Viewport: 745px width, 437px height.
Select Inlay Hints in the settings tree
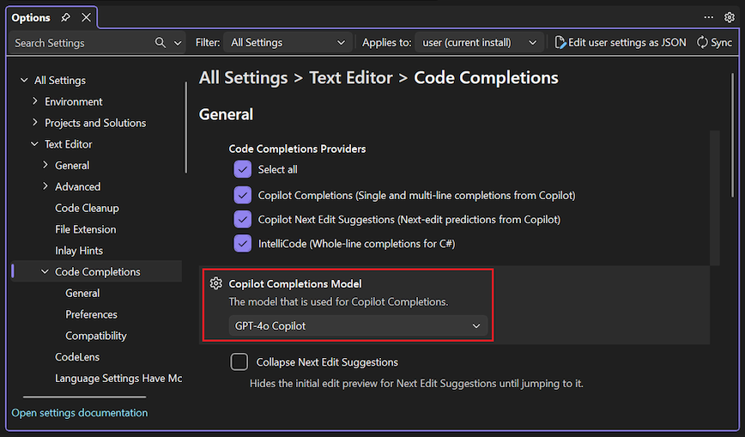79,251
